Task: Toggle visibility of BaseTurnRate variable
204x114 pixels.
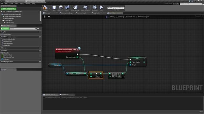Action: pos(40,55)
